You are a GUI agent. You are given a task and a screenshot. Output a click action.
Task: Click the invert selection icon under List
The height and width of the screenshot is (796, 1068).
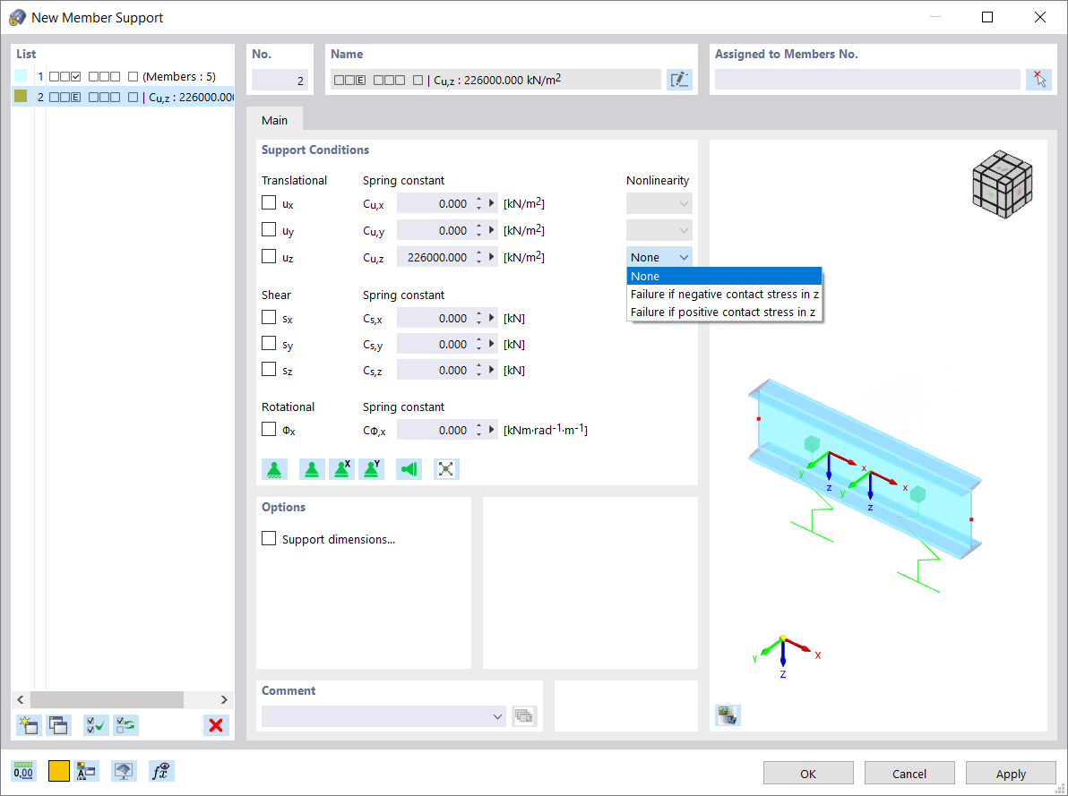pyautogui.click(x=126, y=725)
